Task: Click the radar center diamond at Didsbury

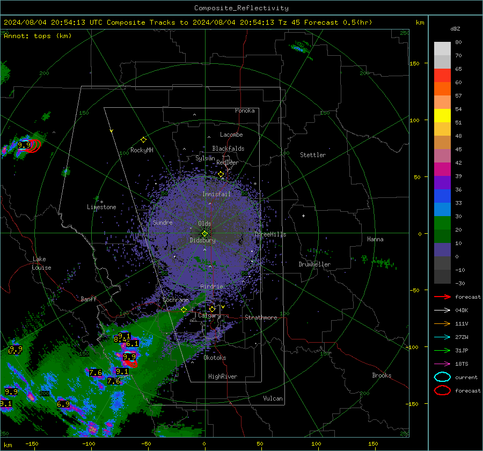Action: (204, 234)
